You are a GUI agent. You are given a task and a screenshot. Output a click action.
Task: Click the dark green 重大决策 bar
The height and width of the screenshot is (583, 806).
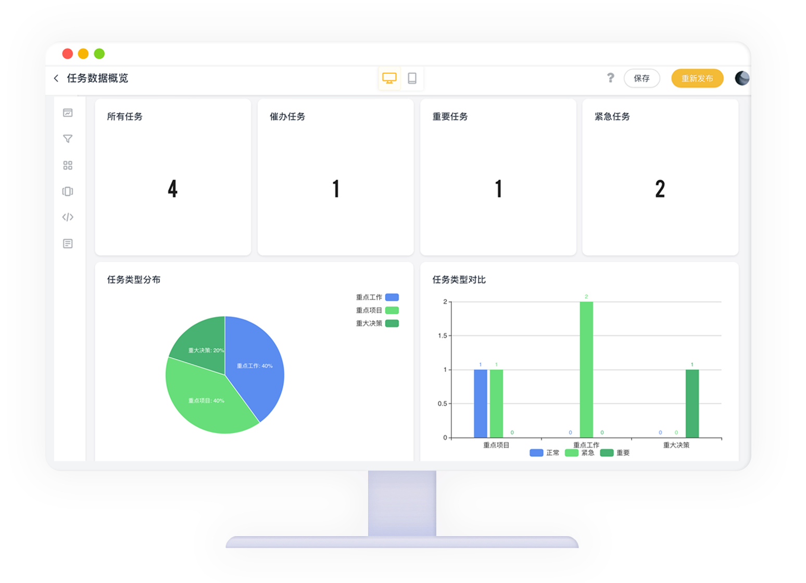[x=692, y=403]
